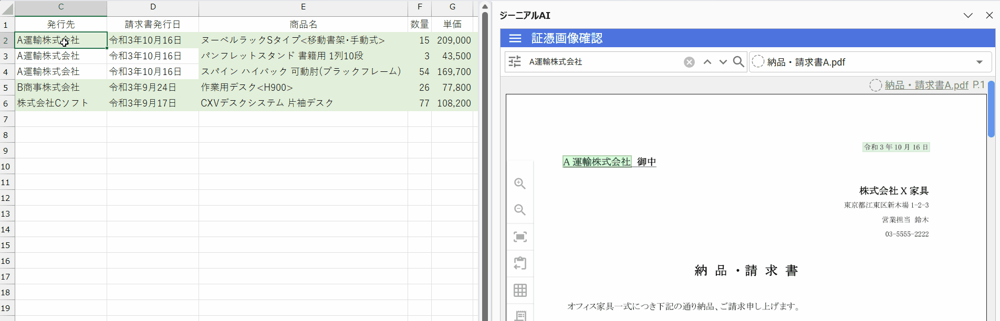Collapse the ジーニアルAI pane options chevron
This screenshot has width=1000, height=321.
point(968,15)
